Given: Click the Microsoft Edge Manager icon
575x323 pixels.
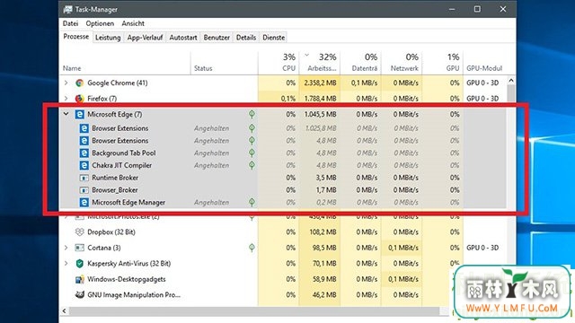Looking at the screenshot, I should [84, 203].
